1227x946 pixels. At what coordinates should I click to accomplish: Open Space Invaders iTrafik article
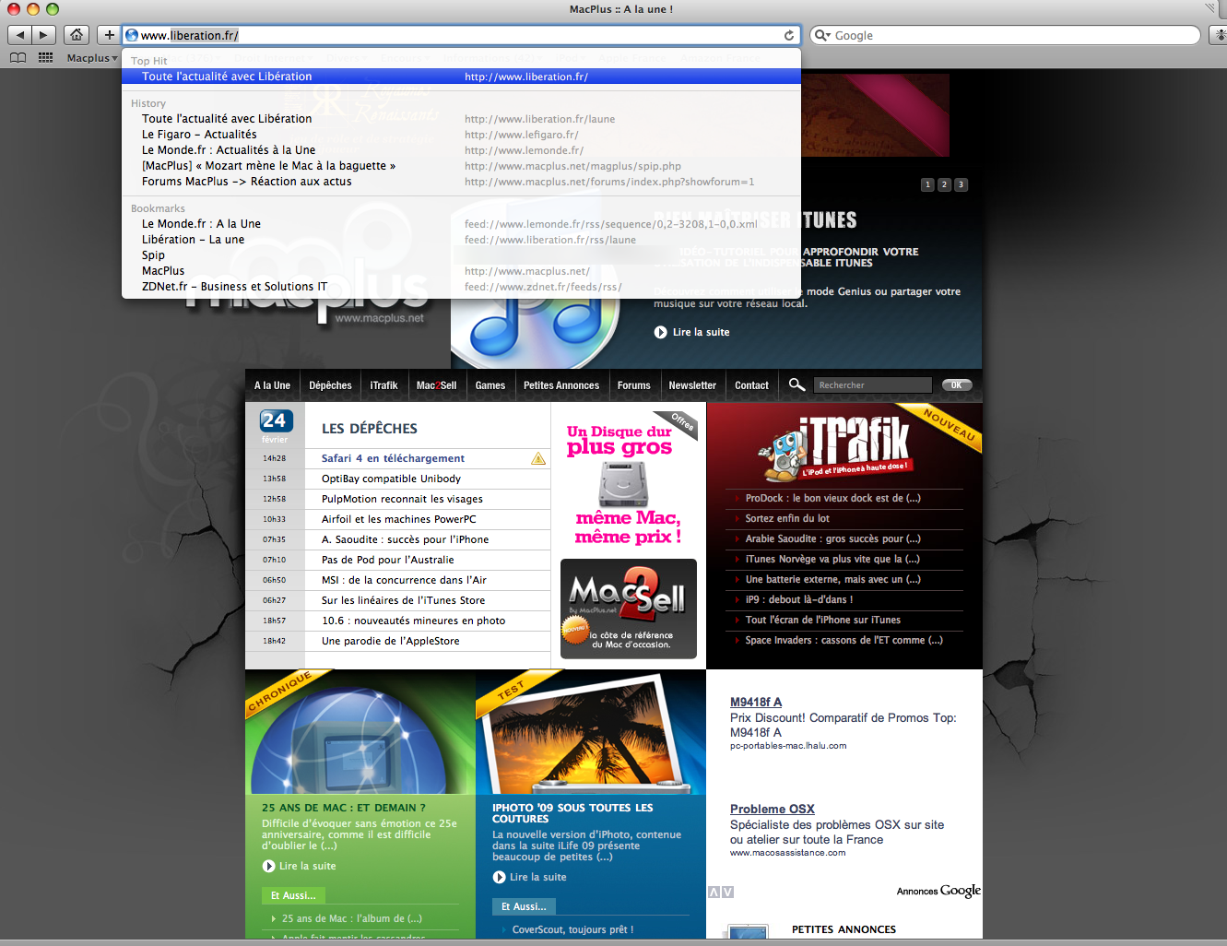point(844,640)
